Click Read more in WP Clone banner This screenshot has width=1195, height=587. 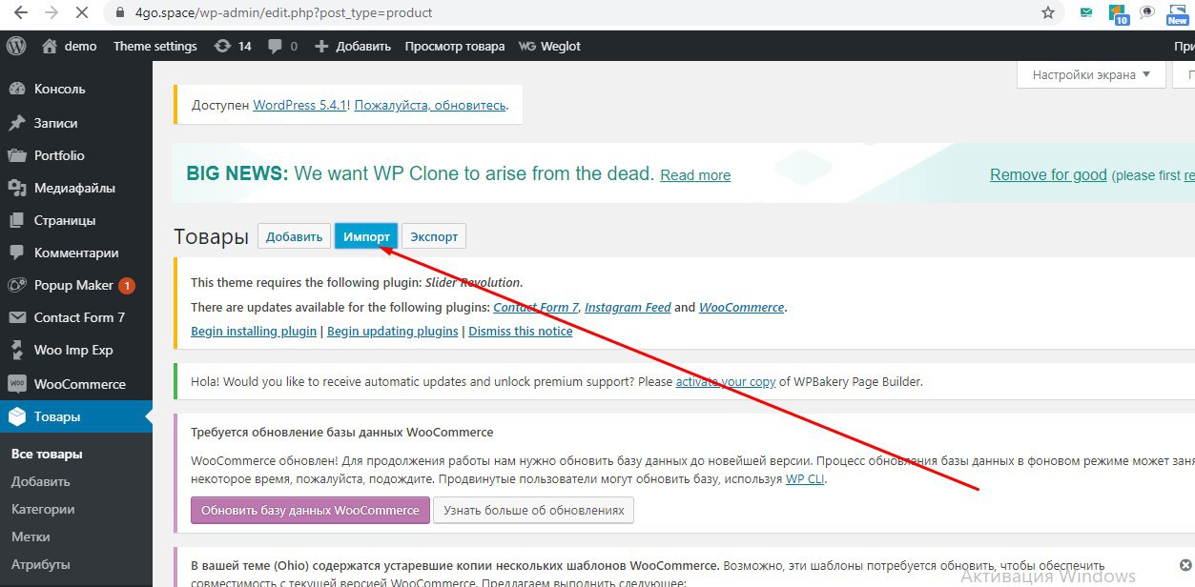pyautogui.click(x=695, y=174)
